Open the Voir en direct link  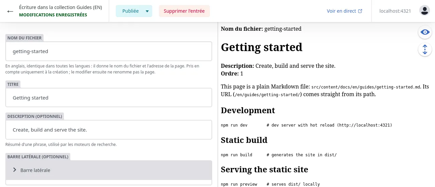(x=345, y=11)
